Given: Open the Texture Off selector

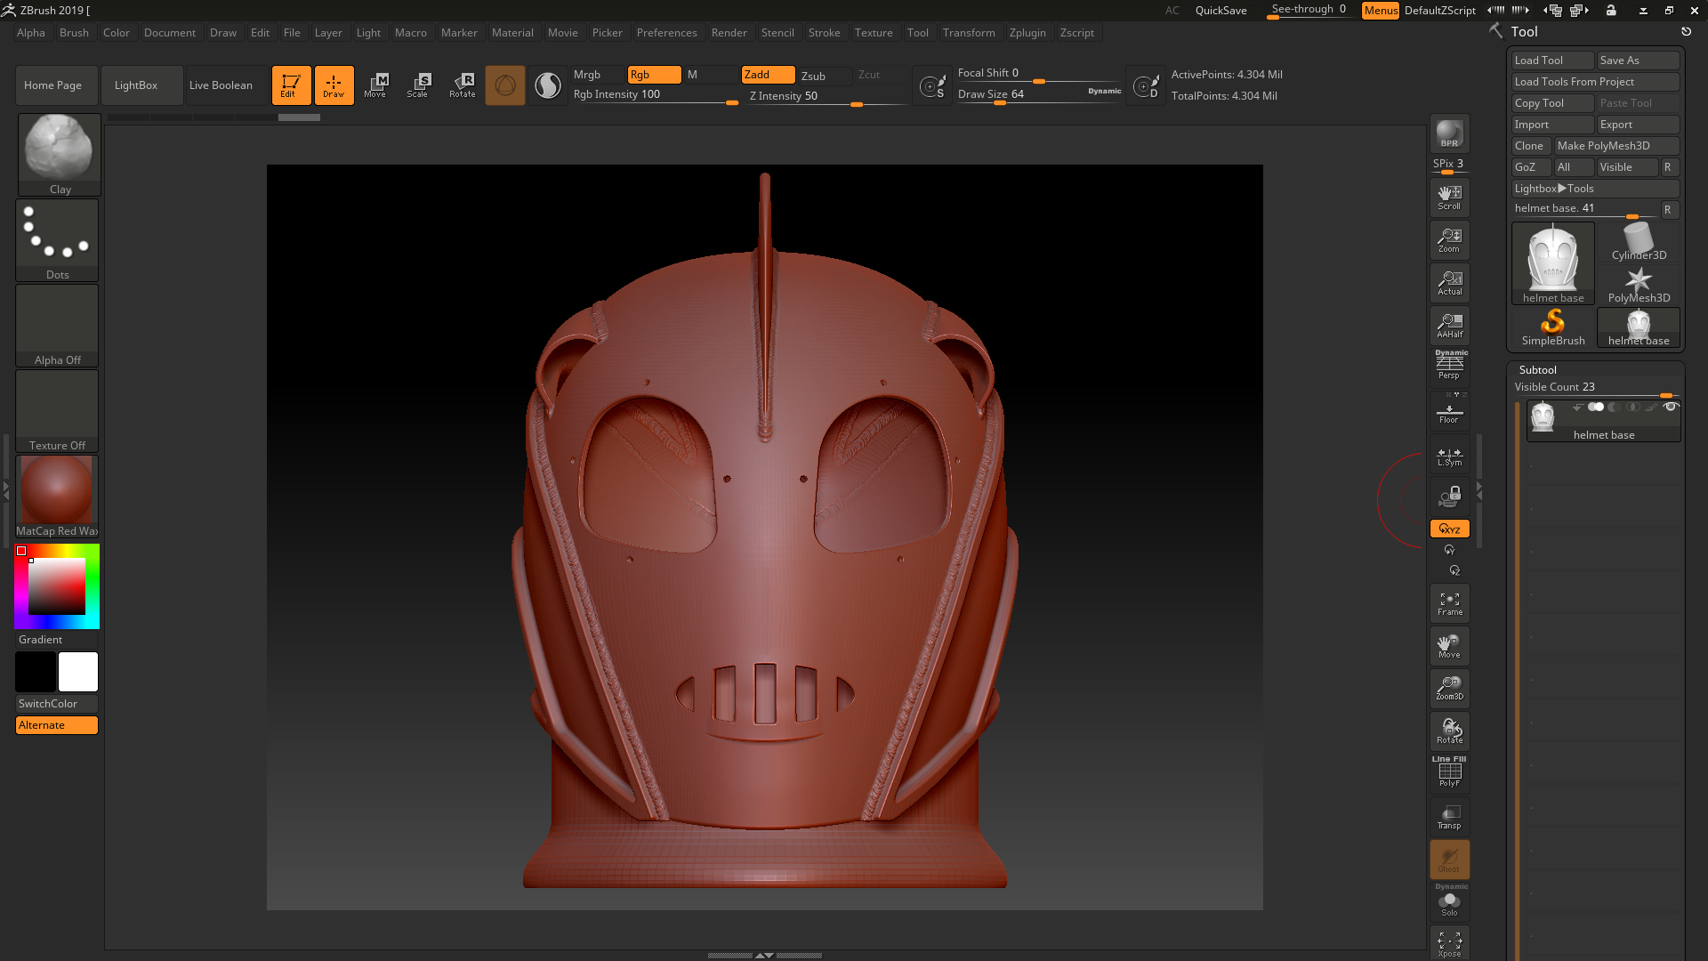Looking at the screenshot, I should (57, 411).
